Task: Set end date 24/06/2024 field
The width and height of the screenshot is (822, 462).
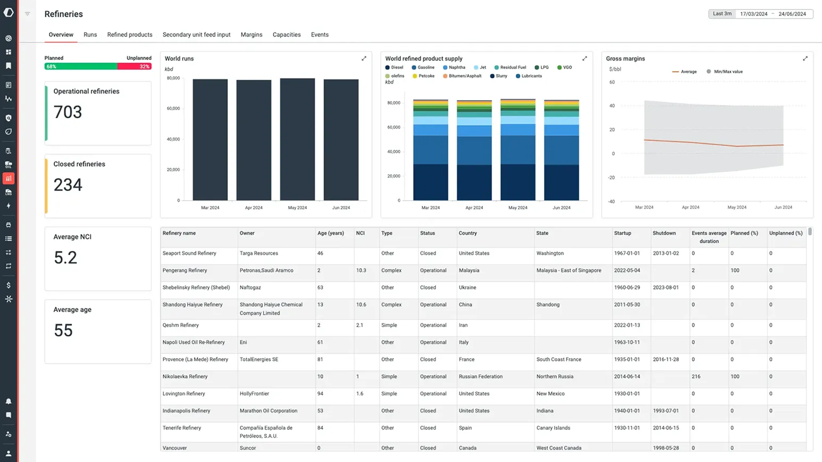Action: 792,14
